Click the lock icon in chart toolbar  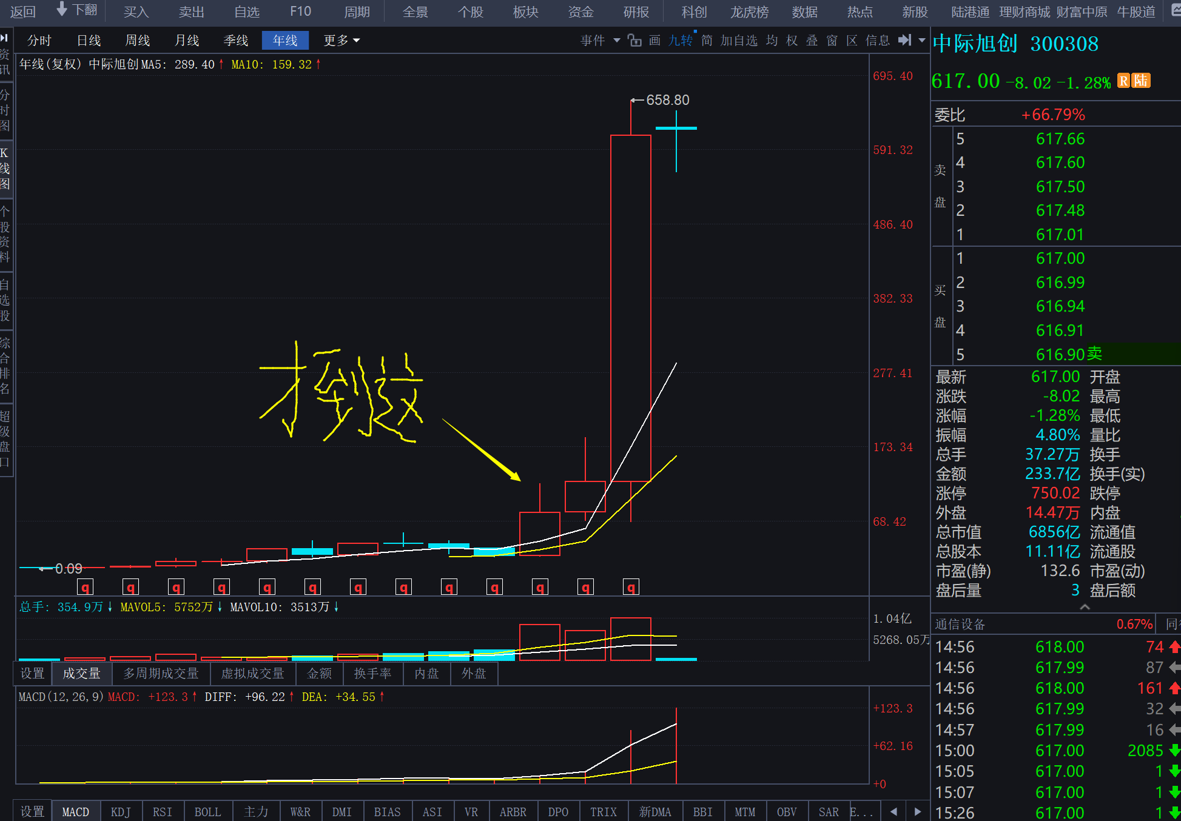point(634,41)
